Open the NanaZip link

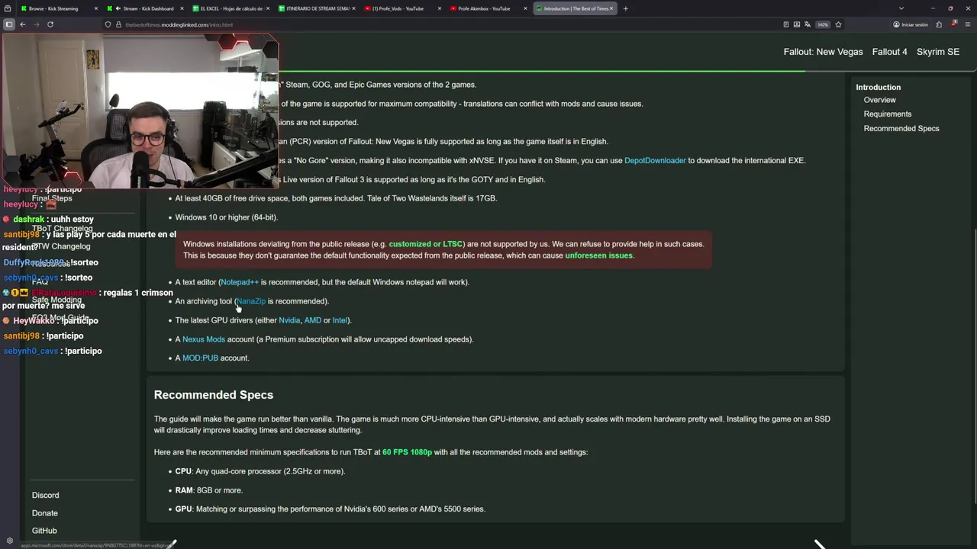point(251,301)
